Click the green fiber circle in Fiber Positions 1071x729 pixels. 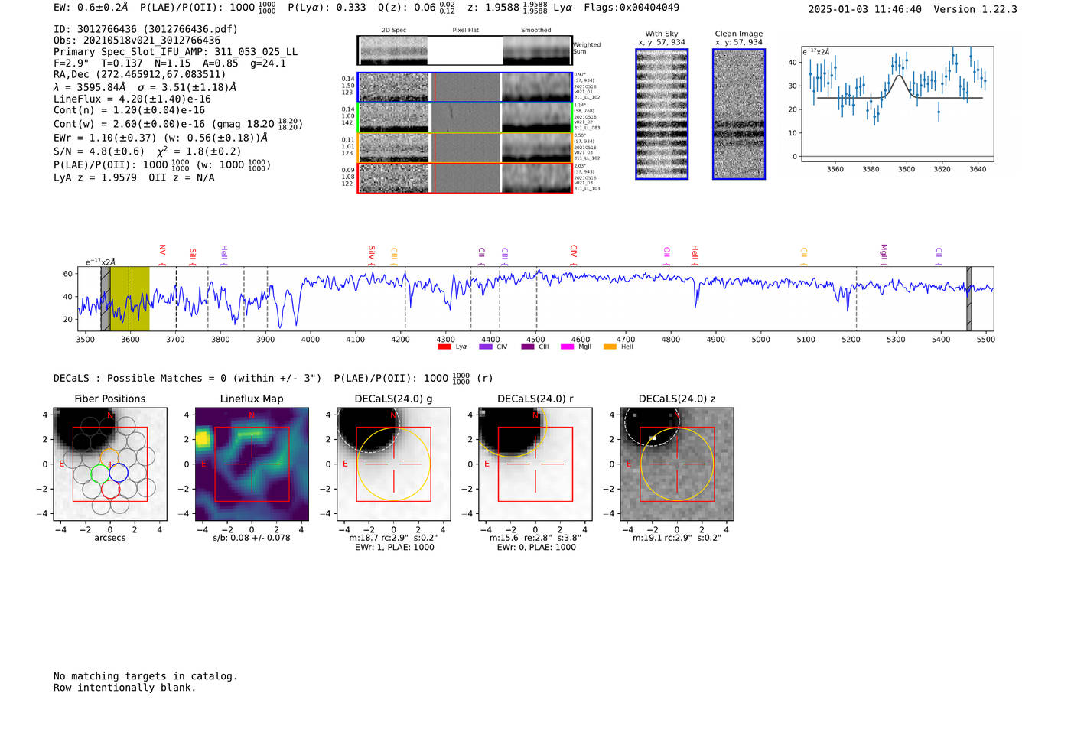tap(100, 473)
